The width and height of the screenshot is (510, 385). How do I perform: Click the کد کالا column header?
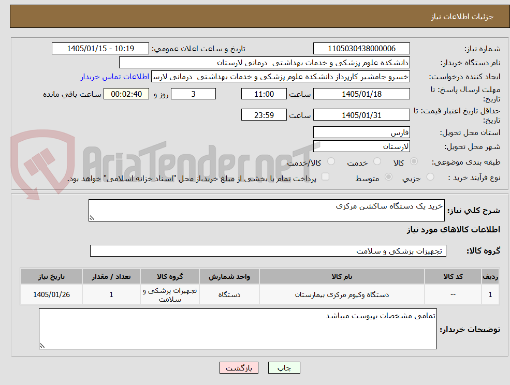[x=453, y=276]
